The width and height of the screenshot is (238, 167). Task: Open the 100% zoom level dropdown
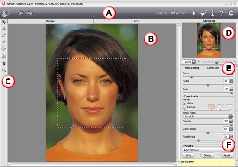194,61
